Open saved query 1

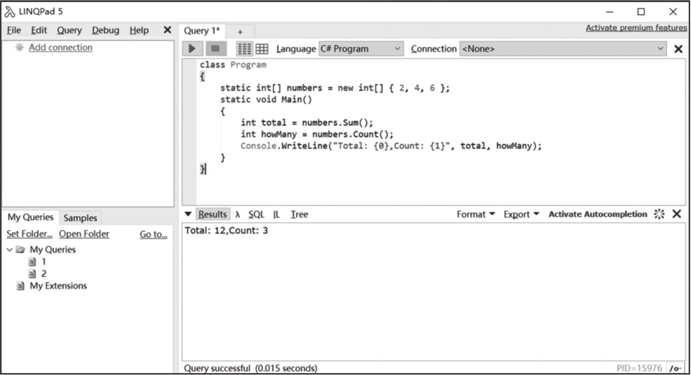click(x=43, y=262)
